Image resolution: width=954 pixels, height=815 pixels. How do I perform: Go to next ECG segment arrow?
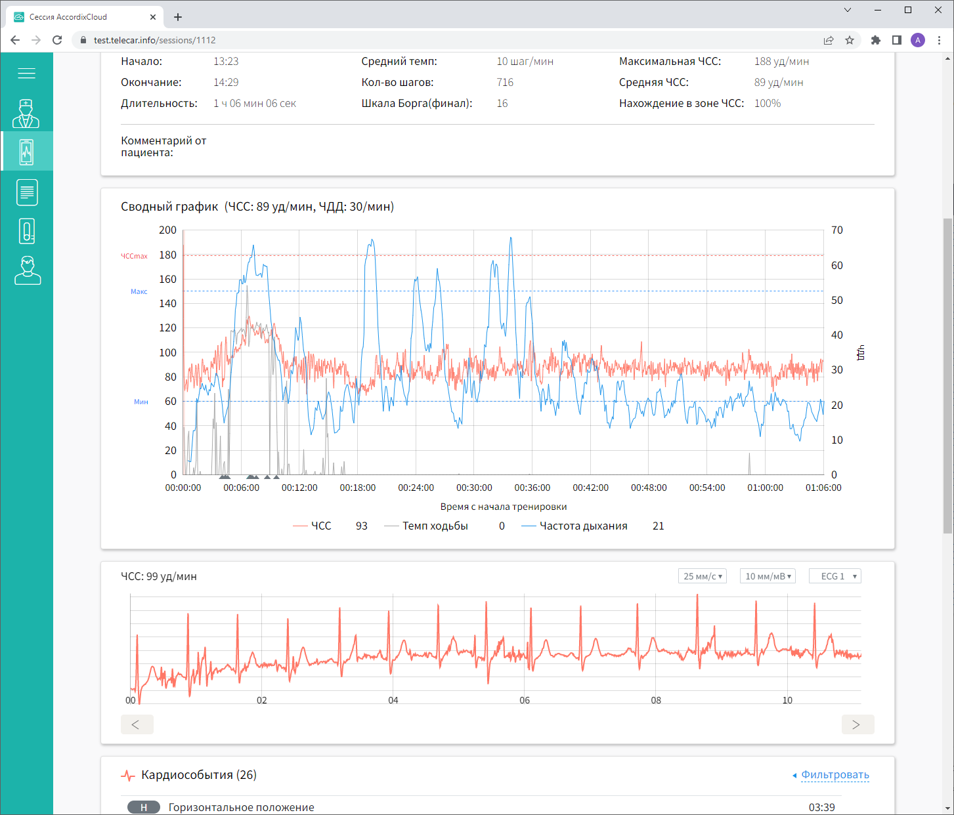click(857, 724)
